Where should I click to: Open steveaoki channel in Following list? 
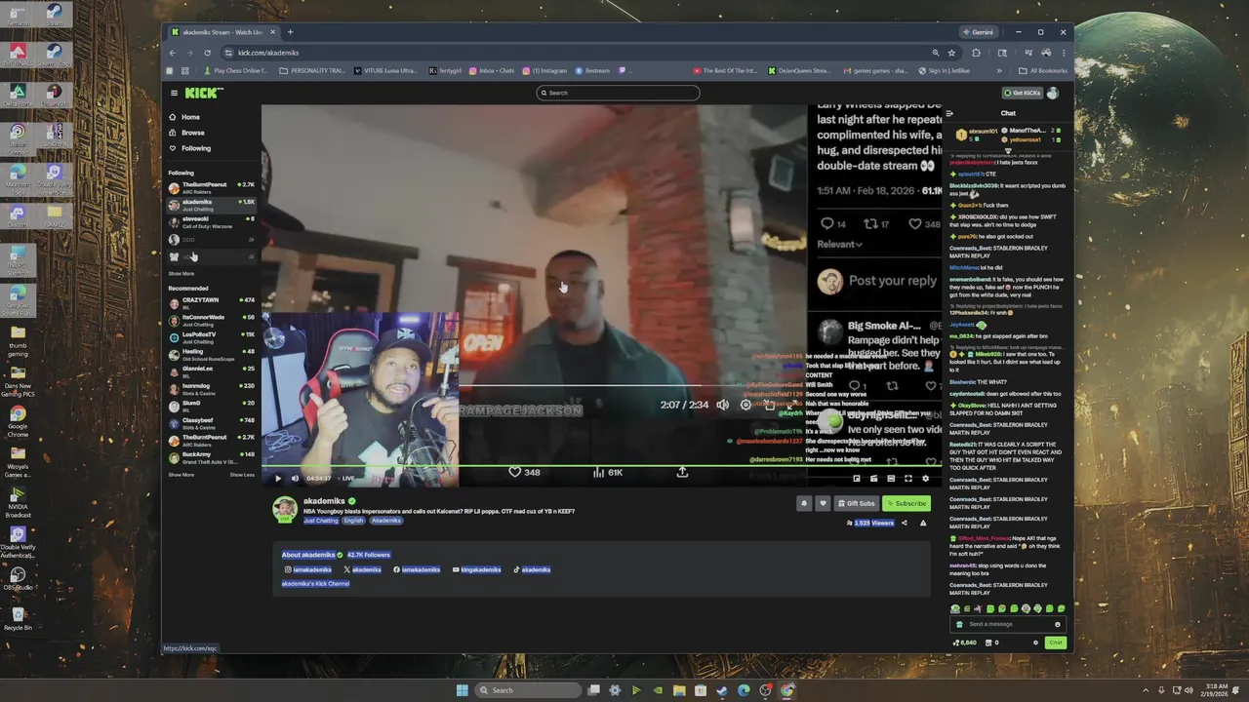coord(212,221)
